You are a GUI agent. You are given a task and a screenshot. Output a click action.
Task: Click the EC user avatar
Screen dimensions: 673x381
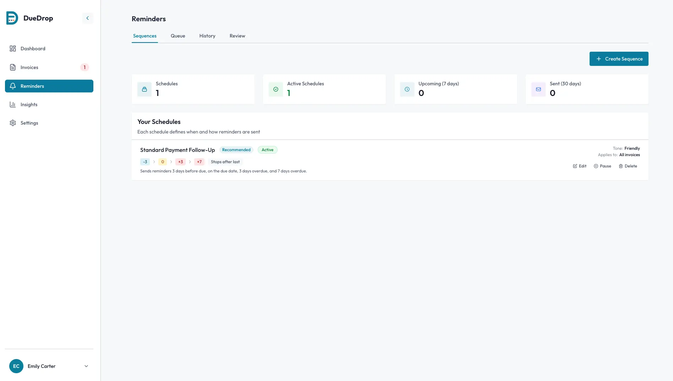[x=16, y=366]
